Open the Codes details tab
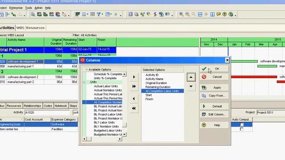This screenshot has width=285, height=160. (x=48, y=106)
